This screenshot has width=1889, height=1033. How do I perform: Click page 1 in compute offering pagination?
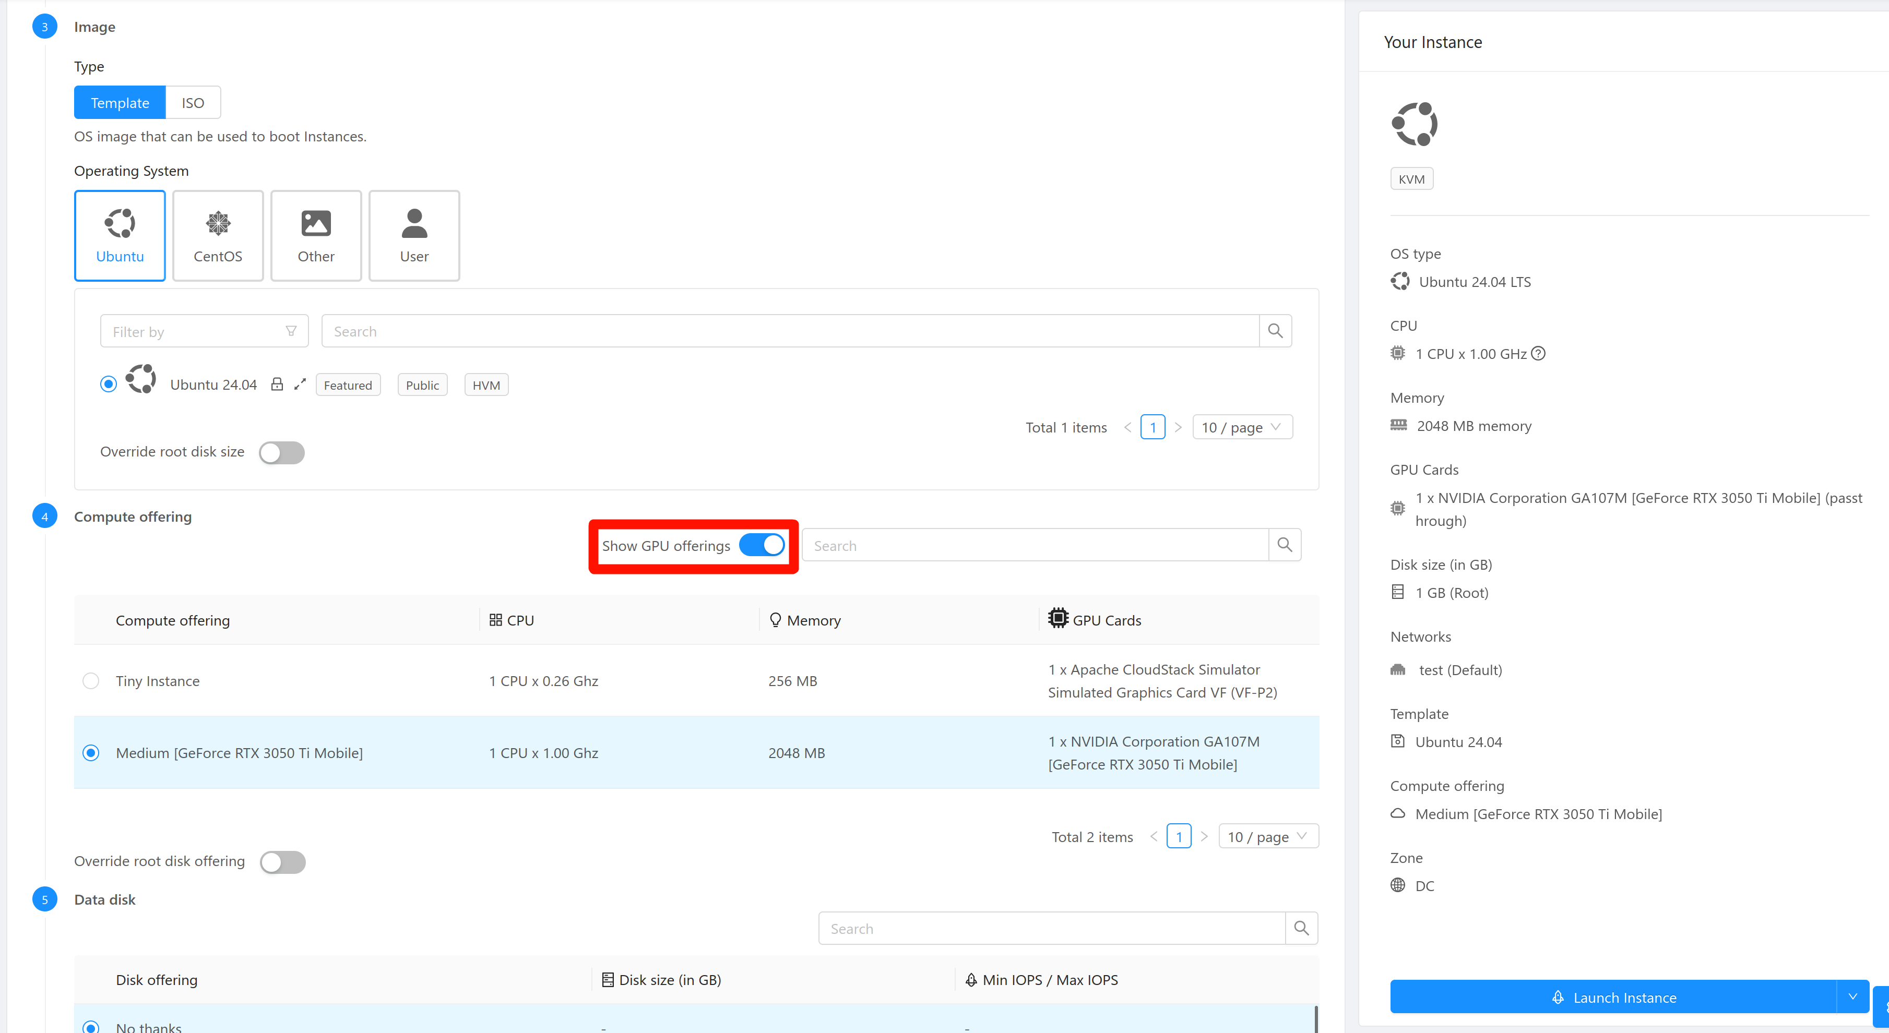pos(1179,836)
